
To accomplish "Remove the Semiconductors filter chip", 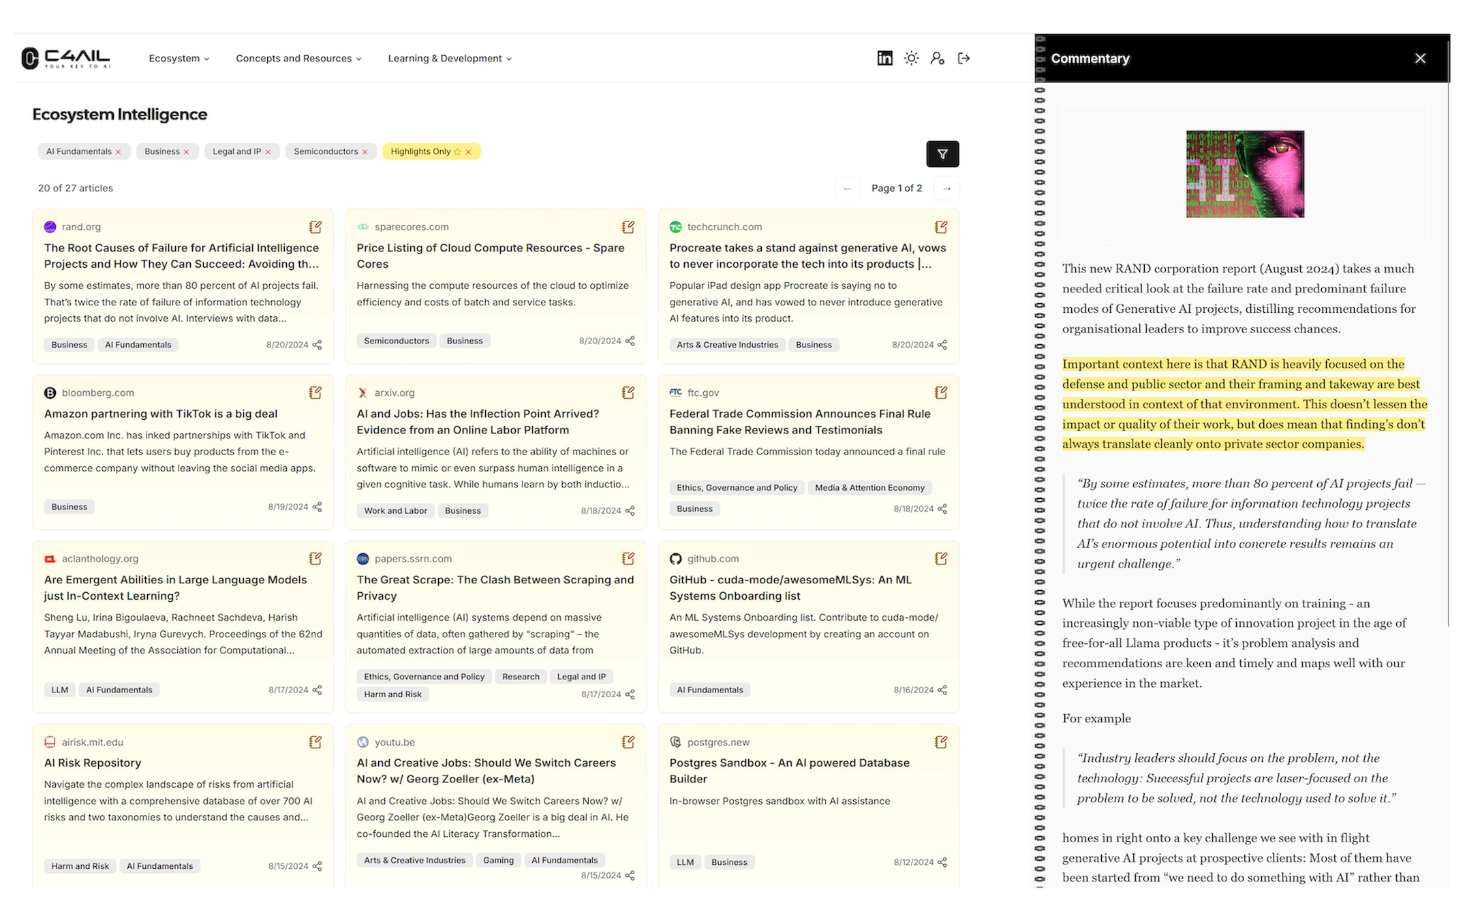I will pos(365,152).
